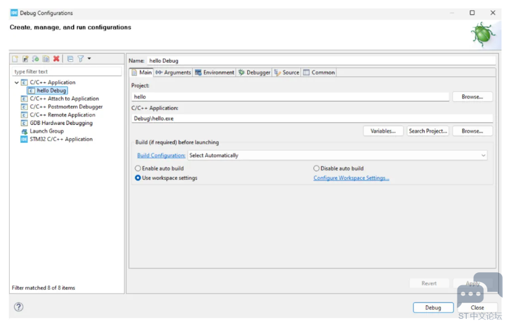Delete selected configuration with red X
This screenshot has width=508, height=326.
pos(56,59)
